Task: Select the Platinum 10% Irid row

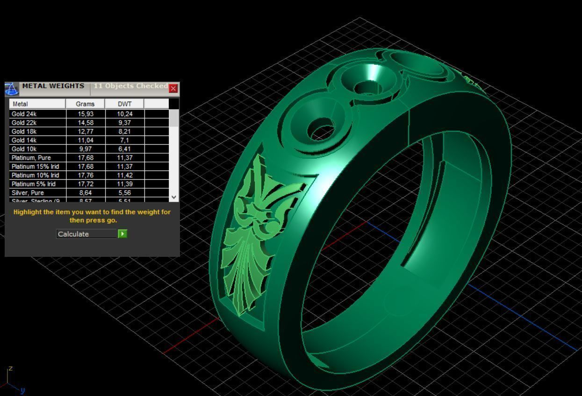Action: [89, 175]
